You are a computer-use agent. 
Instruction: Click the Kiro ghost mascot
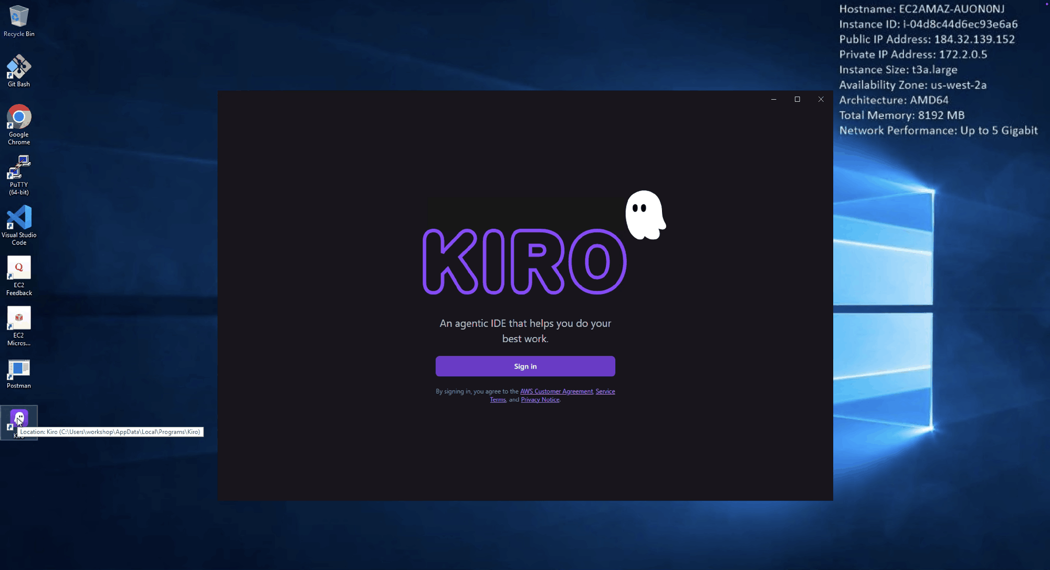coord(645,215)
